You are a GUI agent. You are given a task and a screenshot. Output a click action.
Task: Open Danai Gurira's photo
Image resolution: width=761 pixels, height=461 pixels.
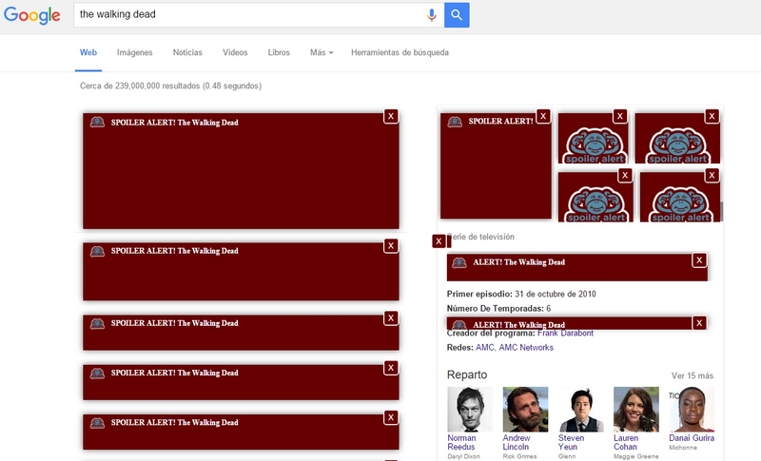click(x=692, y=409)
